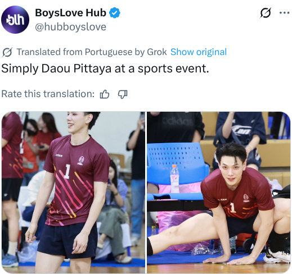Open the three-dot more options menu
The width and height of the screenshot is (292, 274).
(285, 13)
